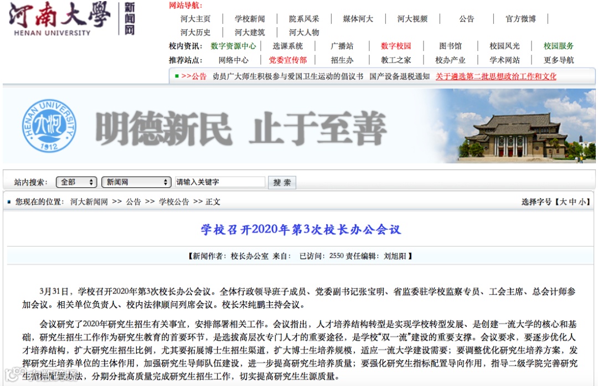Open 教工之家 recommended site link
The height and width of the screenshot is (386, 598).
(x=396, y=60)
